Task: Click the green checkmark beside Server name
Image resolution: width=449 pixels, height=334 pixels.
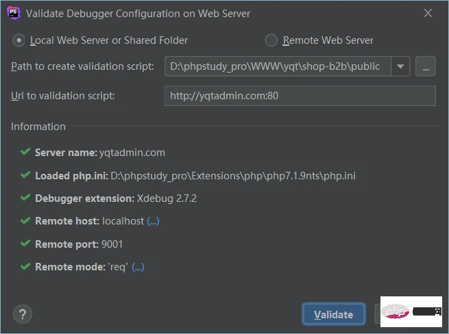Action: pyautogui.click(x=25, y=152)
